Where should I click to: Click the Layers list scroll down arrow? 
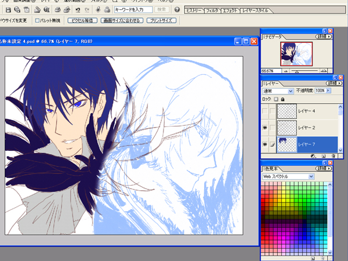click(340, 150)
